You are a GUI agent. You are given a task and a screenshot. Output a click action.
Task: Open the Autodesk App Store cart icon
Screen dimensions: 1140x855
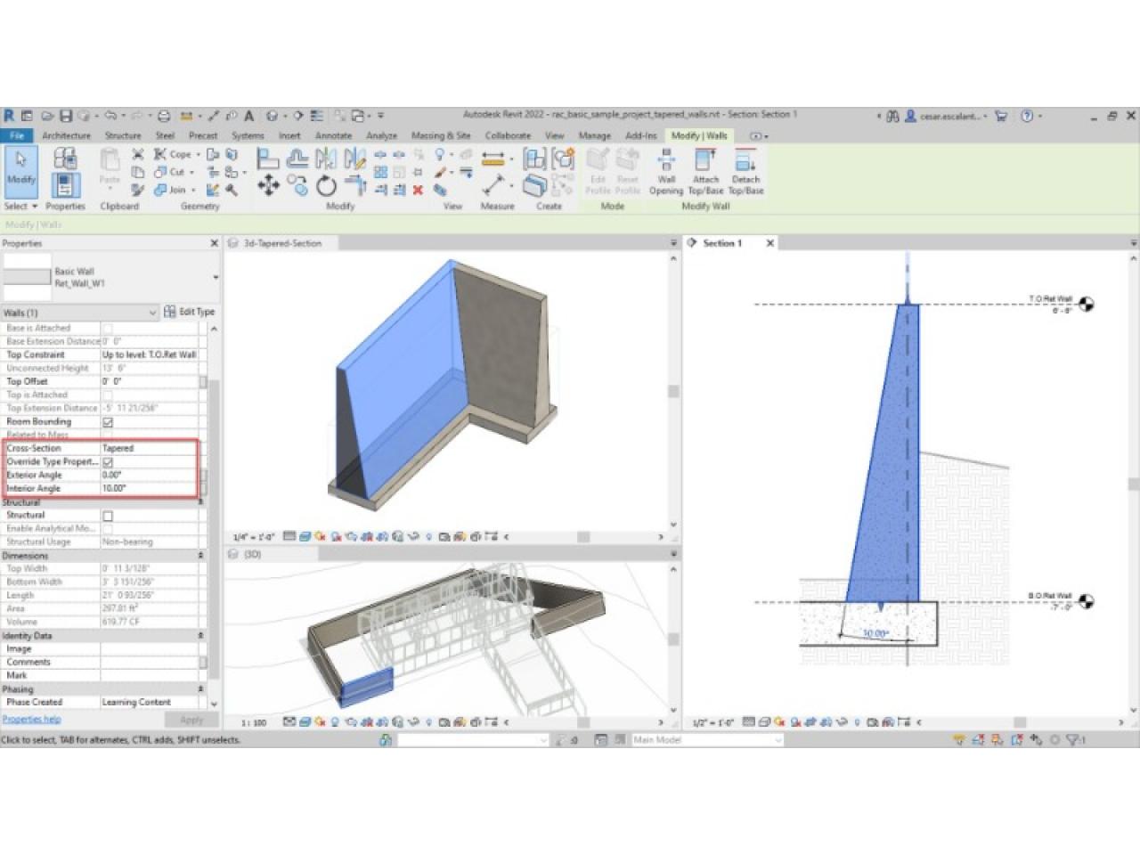pyautogui.click(x=1001, y=116)
